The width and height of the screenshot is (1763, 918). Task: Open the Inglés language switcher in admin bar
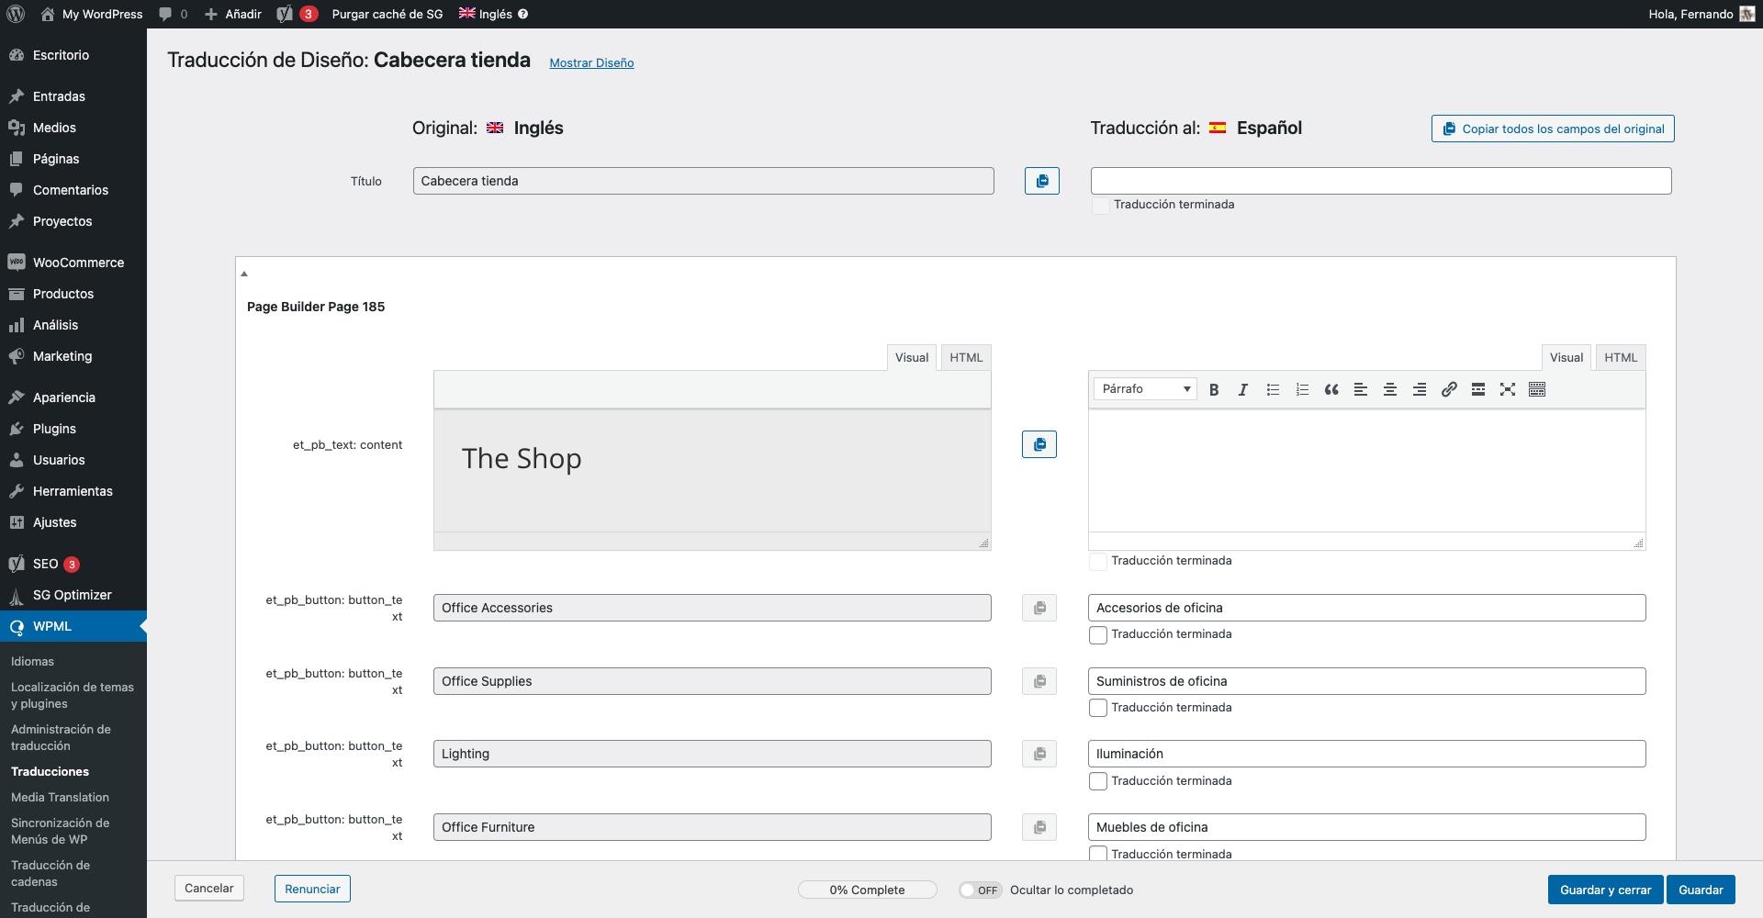487,14
